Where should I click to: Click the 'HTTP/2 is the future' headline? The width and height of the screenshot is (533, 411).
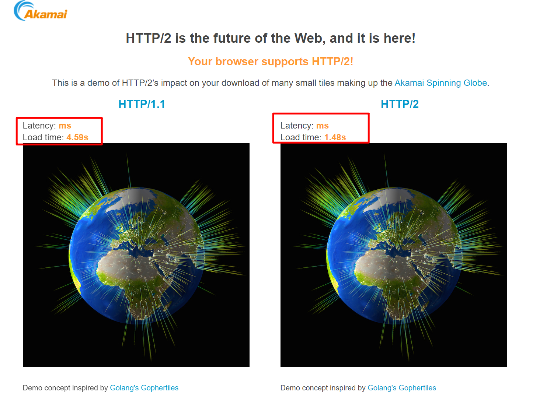click(271, 38)
